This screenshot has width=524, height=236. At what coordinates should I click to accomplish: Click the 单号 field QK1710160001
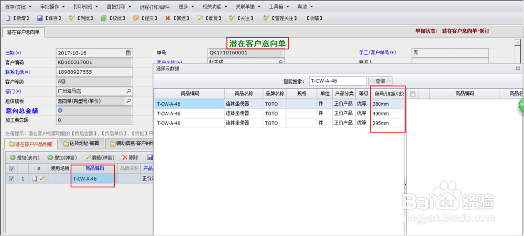tap(246, 53)
